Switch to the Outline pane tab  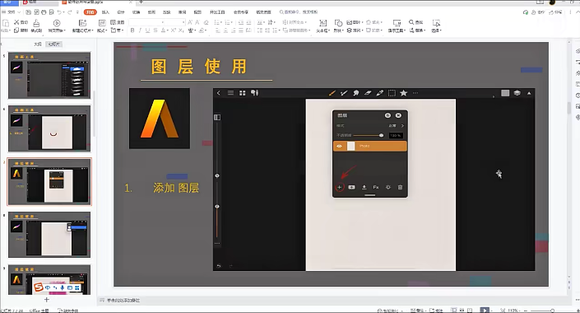(38, 44)
